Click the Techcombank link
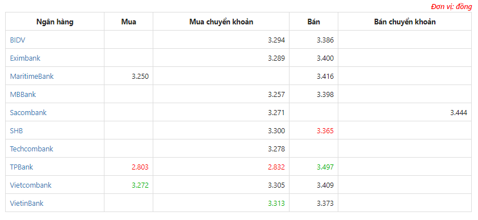The height and width of the screenshot is (220, 478). click(x=31, y=149)
